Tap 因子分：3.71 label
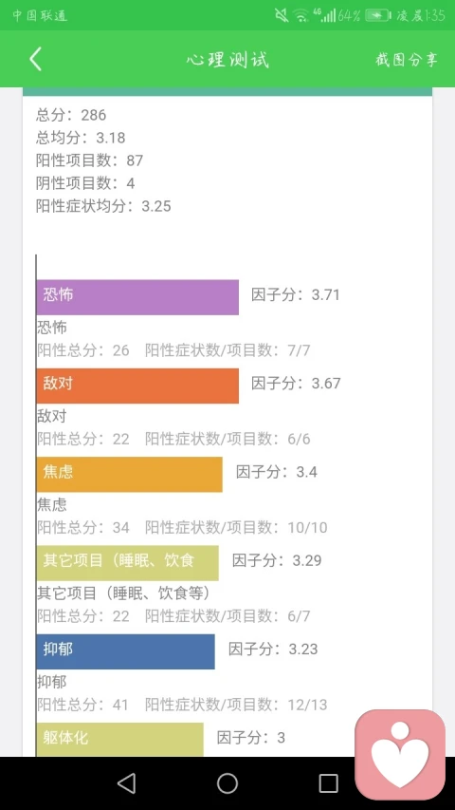This screenshot has width=455, height=810. [x=296, y=295]
